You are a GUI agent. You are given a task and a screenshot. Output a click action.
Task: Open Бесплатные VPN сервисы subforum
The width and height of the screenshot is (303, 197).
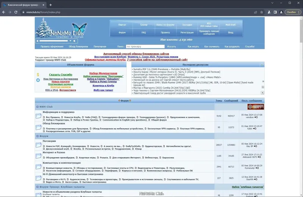point(161,129)
